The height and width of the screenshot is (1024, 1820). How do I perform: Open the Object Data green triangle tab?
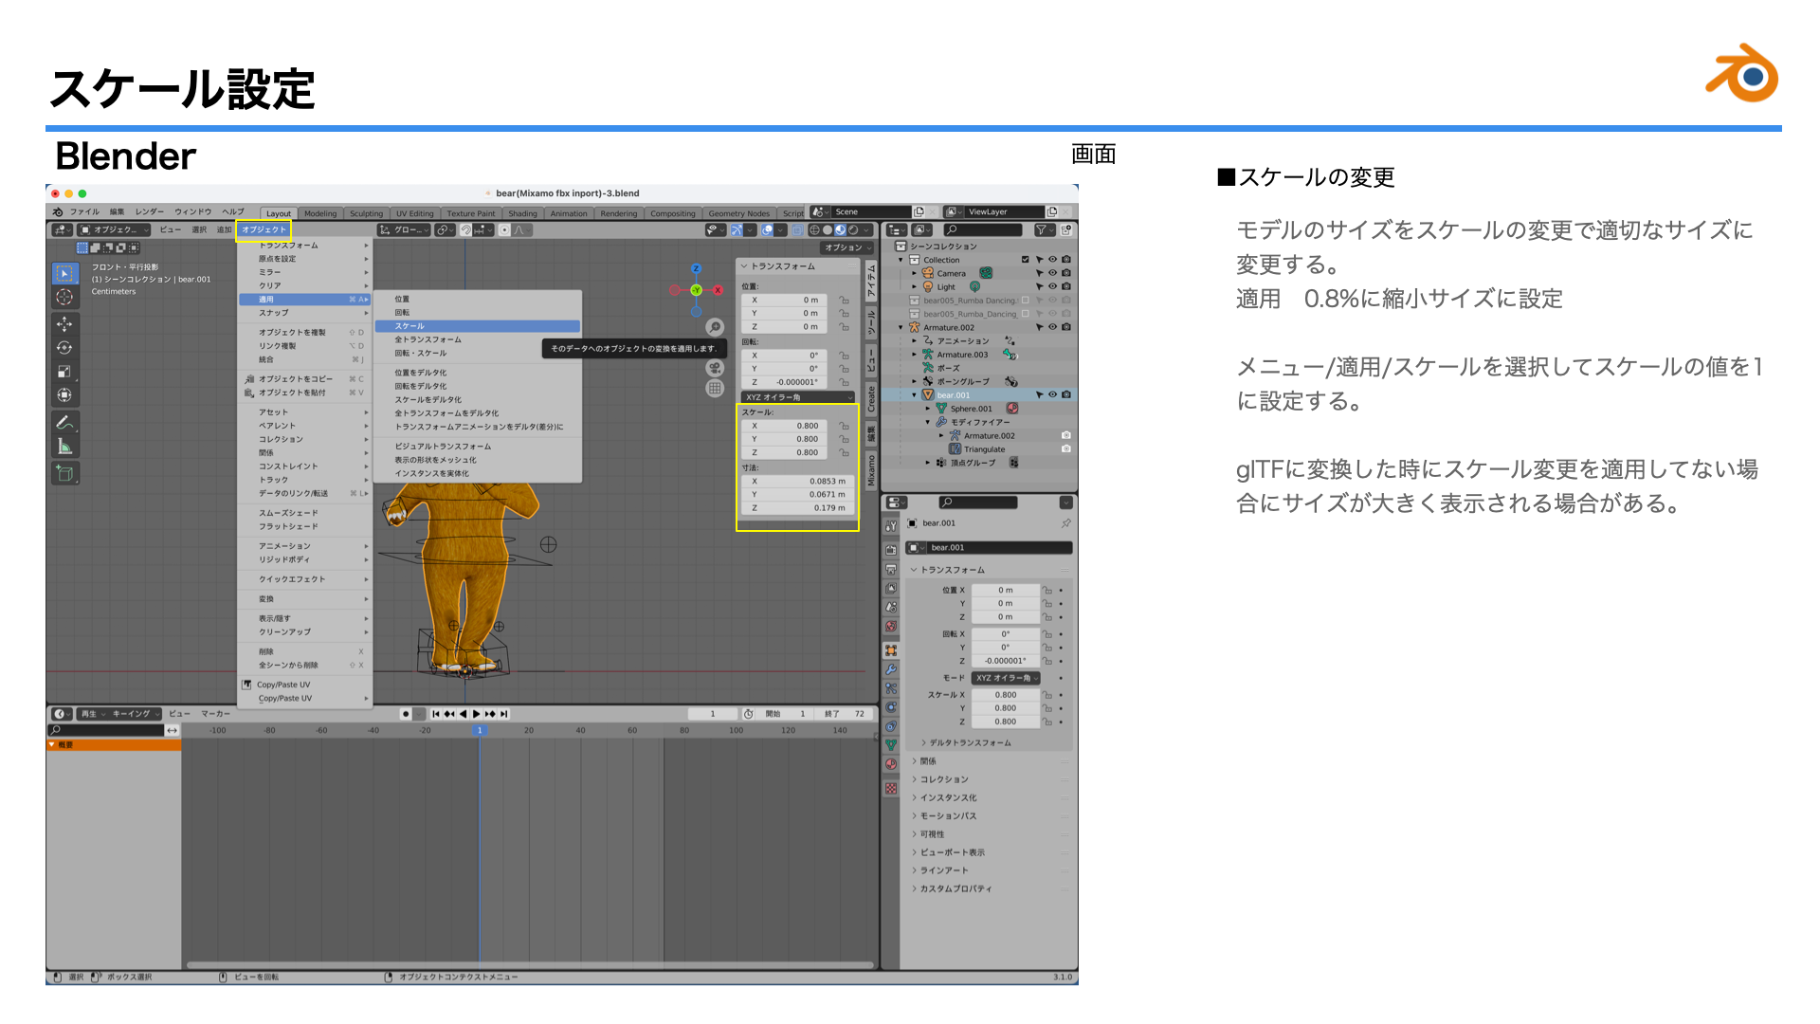click(x=891, y=745)
